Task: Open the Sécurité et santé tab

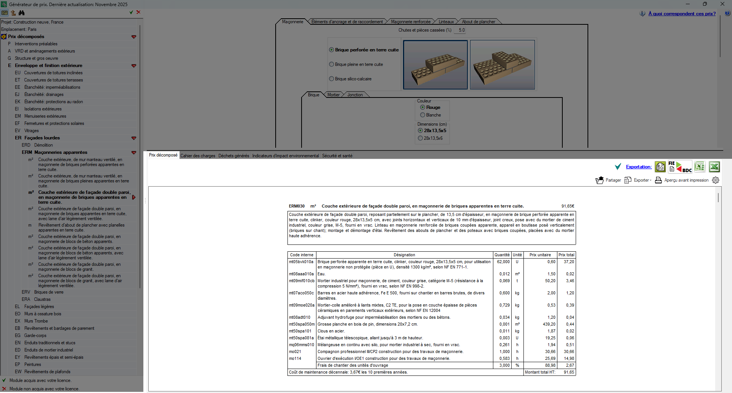Action: coord(337,156)
